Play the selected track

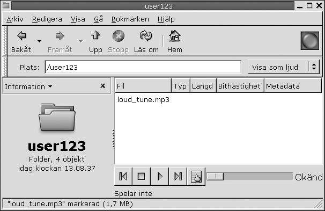click(x=160, y=177)
